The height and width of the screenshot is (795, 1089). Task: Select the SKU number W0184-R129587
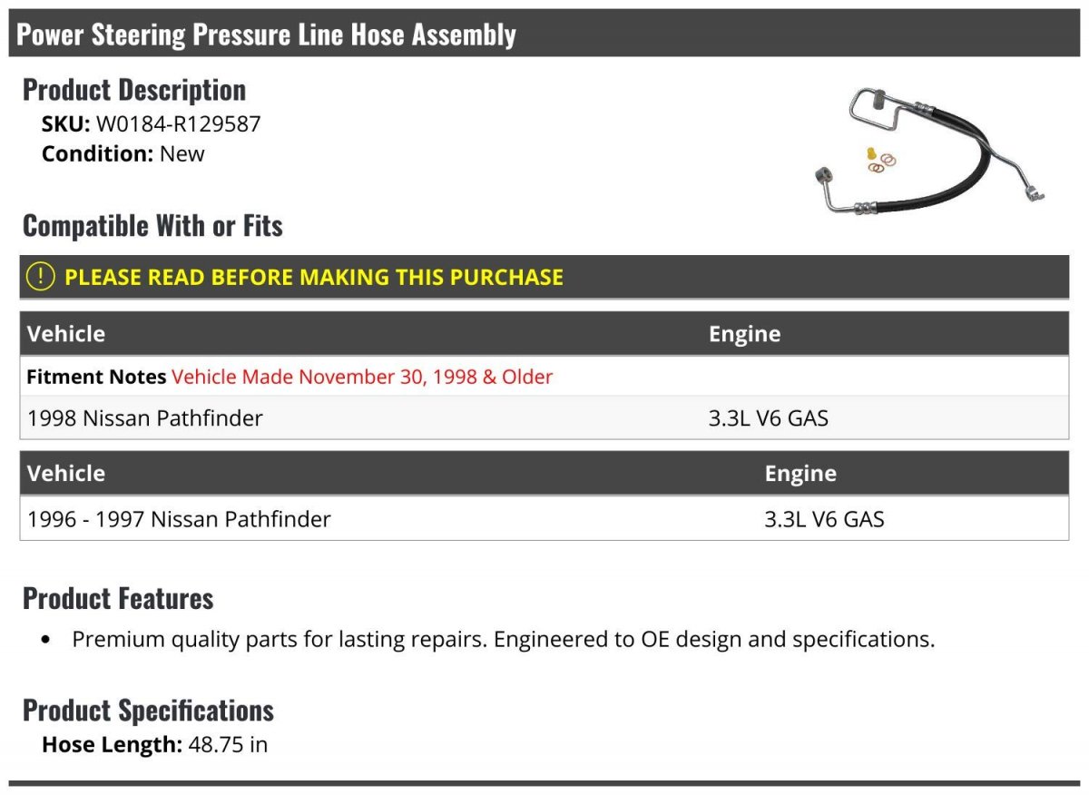(x=179, y=124)
